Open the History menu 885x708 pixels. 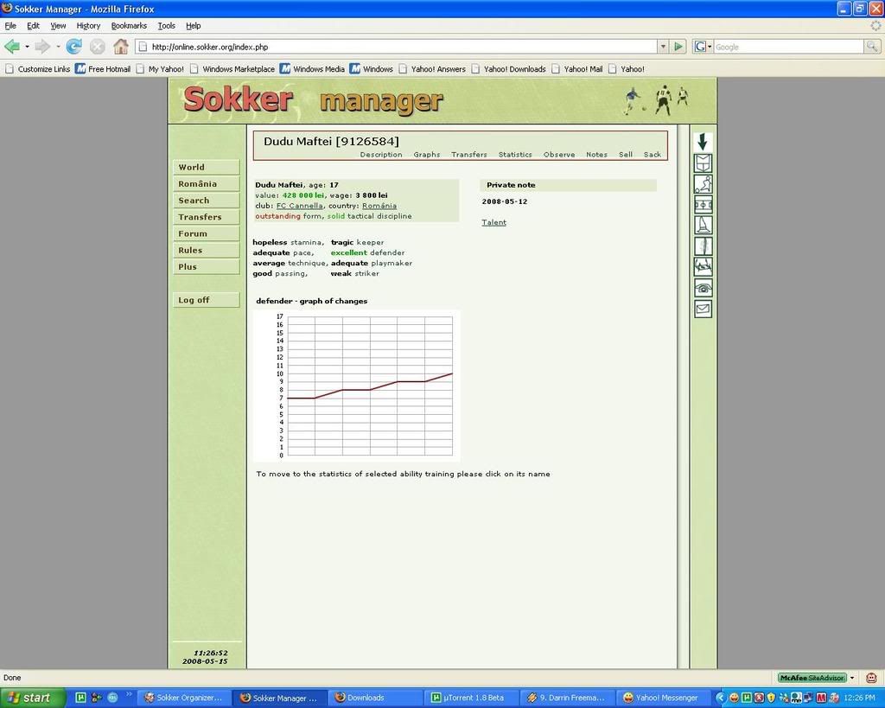[88, 26]
